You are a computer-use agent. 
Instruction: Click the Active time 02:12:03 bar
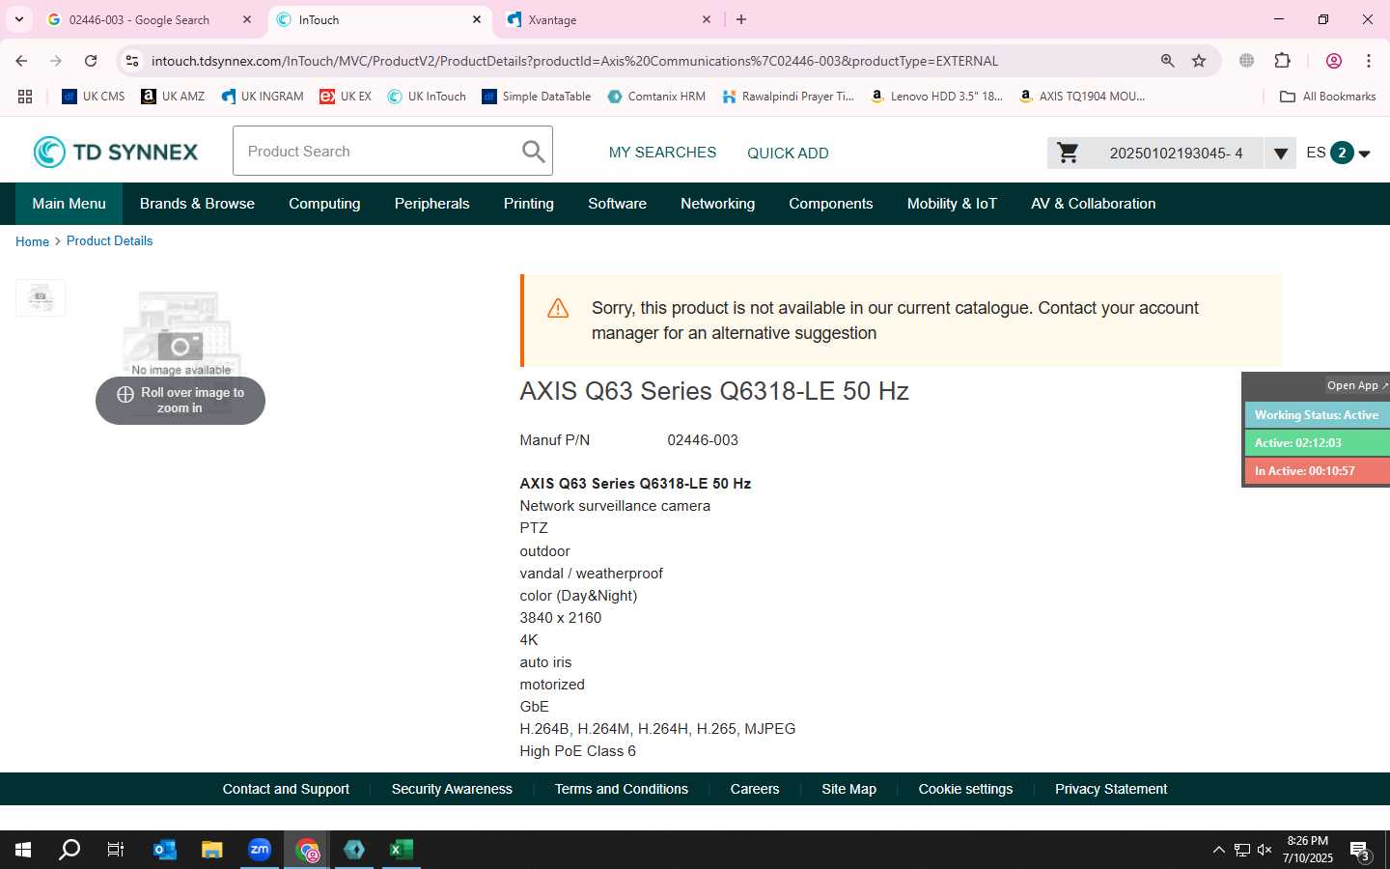click(x=1317, y=443)
